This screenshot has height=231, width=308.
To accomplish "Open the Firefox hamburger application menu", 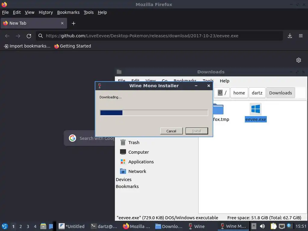I will pyautogui.click(x=301, y=36).
